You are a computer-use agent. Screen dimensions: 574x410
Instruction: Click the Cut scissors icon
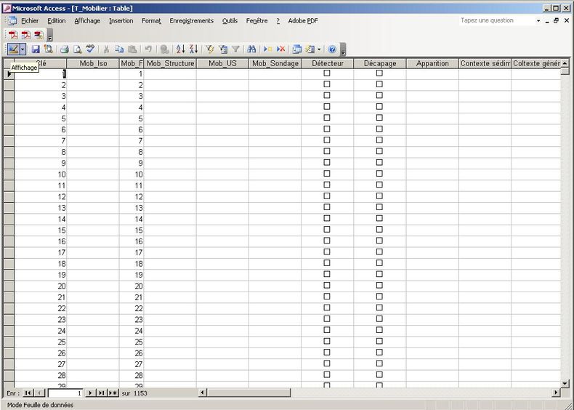tap(107, 49)
